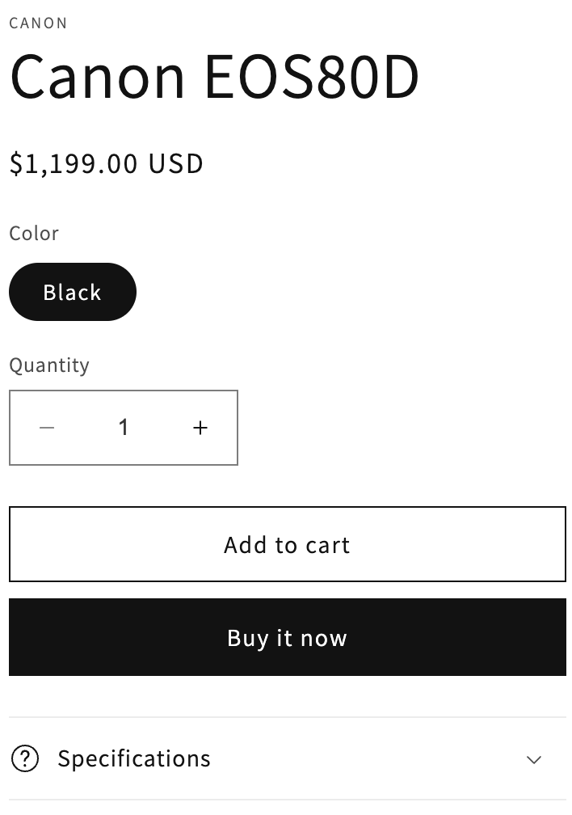This screenshot has height=815, width=572.
Task: Click empty space between minus and quantity value
Action: (x=86, y=428)
